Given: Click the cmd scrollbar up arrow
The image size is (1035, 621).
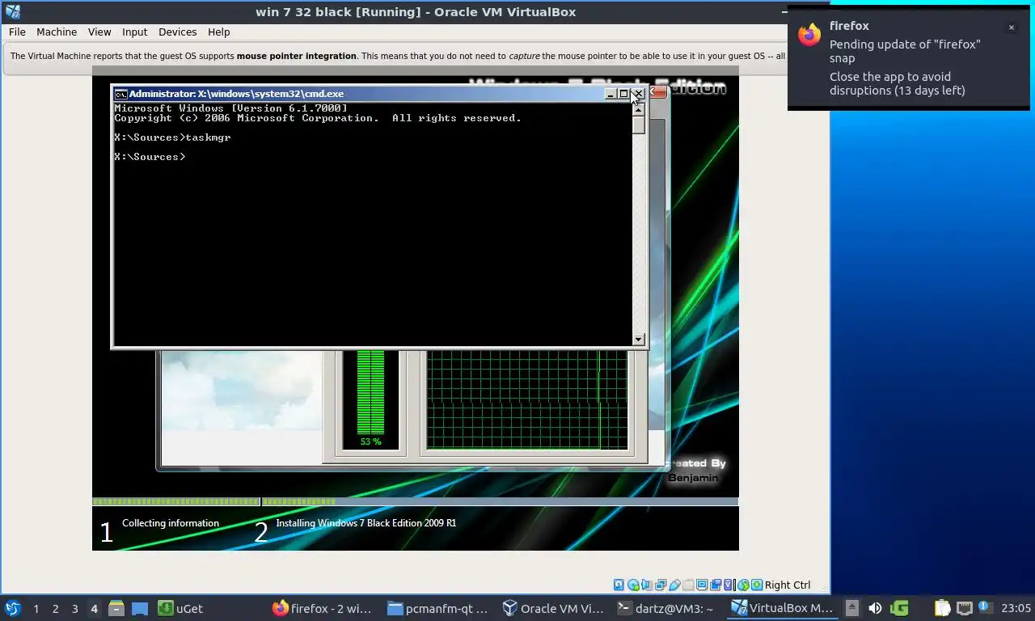Looking at the screenshot, I should [x=639, y=109].
